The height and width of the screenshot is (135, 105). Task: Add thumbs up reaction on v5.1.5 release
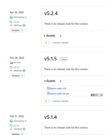click(47, 101)
